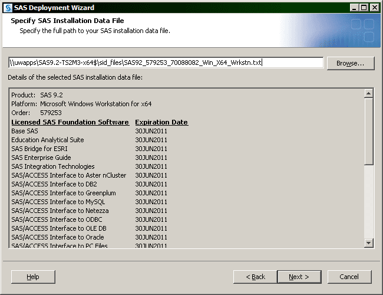
Task: Click the vertical scrollbar thumb in details
Action: pyautogui.click(x=368, y=132)
